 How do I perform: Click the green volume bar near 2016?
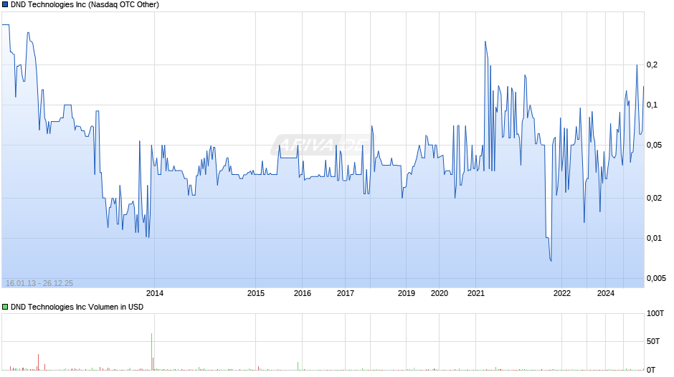tap(298, 366)
